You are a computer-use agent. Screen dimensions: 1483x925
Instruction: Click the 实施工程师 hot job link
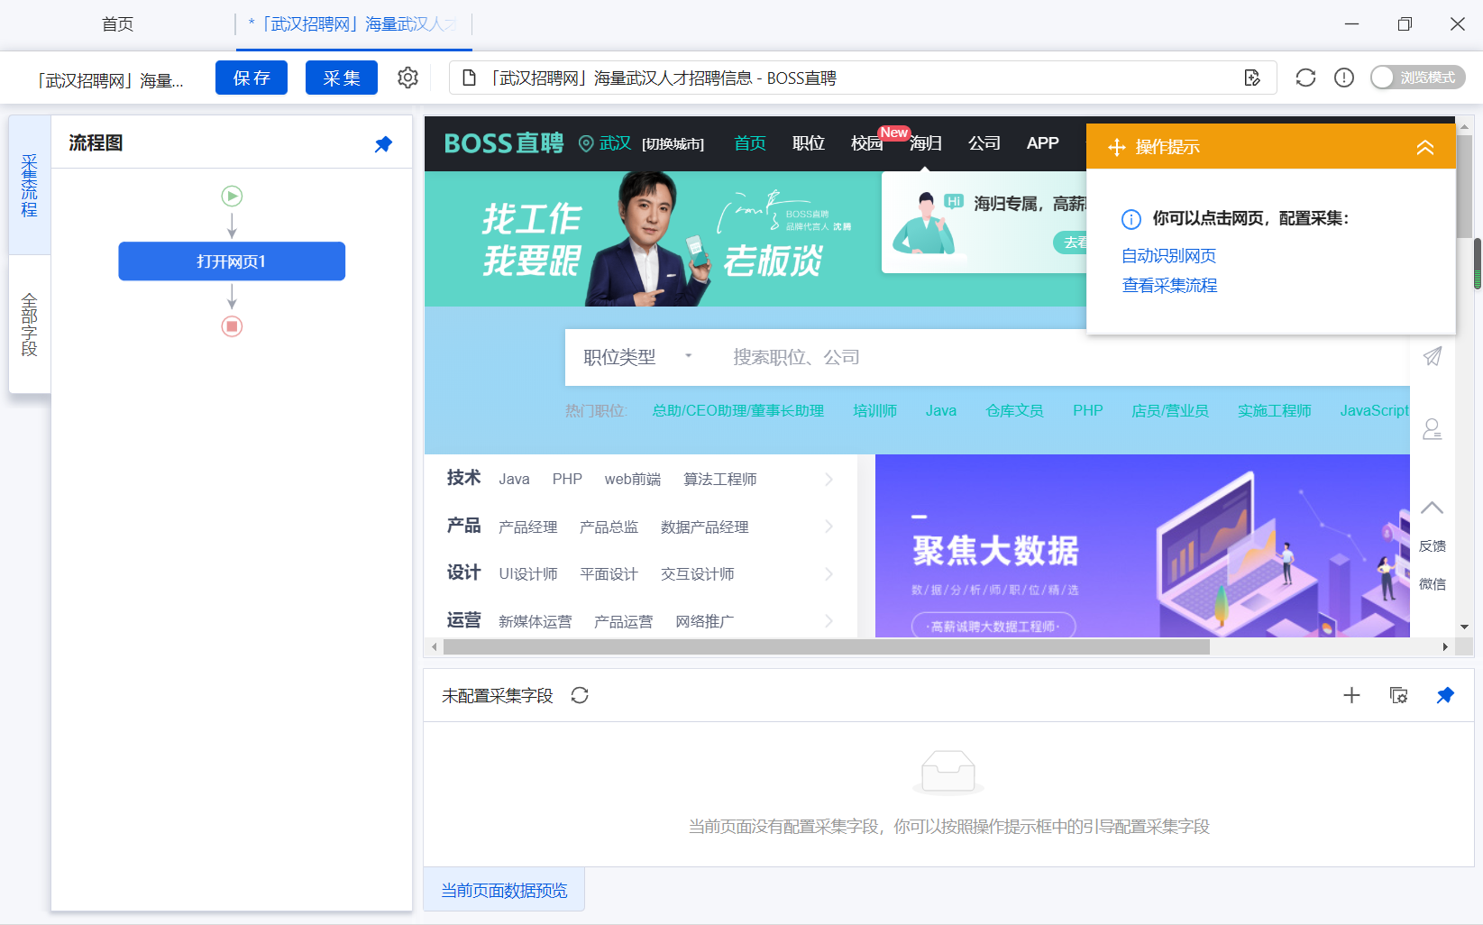point(1275,411)
